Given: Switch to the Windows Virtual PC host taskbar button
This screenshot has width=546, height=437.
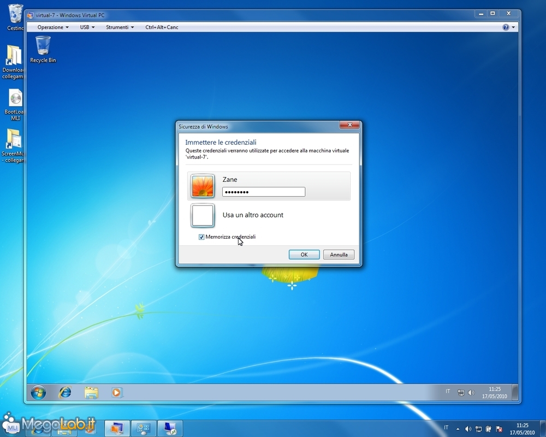Looking at the screenshot, I should pyautogui.click(x=117, y=429).
